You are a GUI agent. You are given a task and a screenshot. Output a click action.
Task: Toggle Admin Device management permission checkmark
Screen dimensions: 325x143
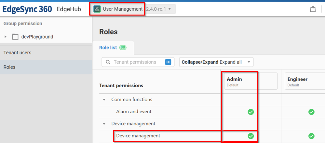coord(251,136)
